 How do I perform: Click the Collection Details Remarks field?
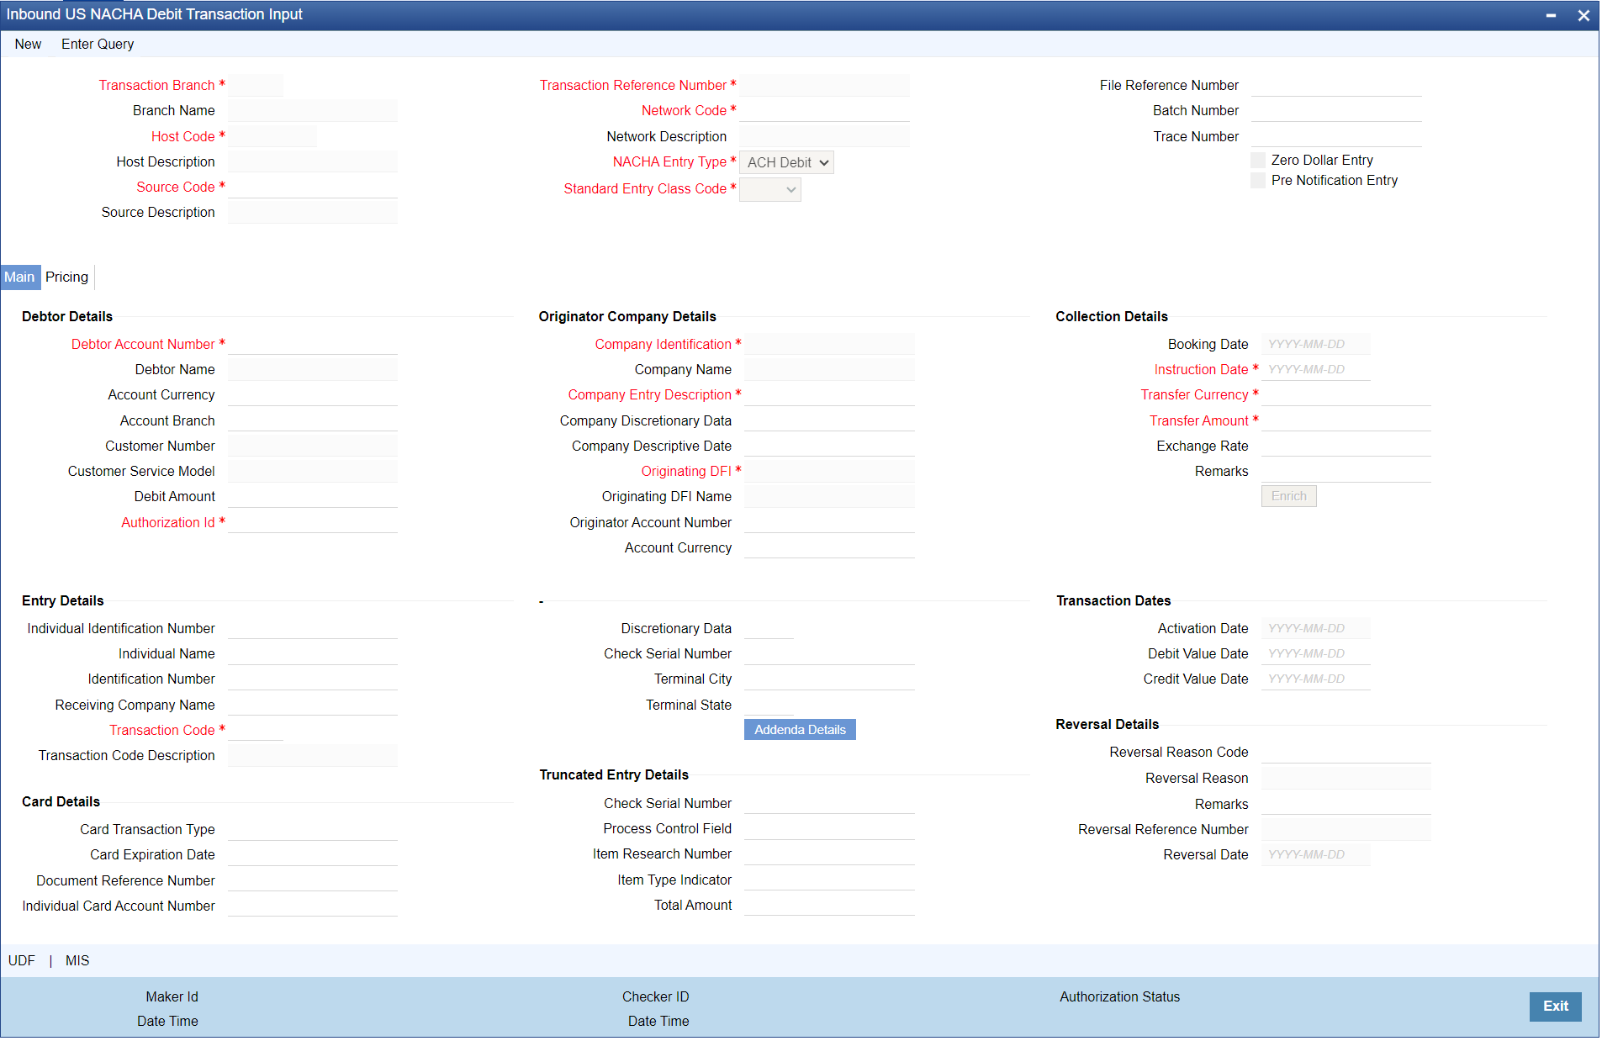[1346, 471]
